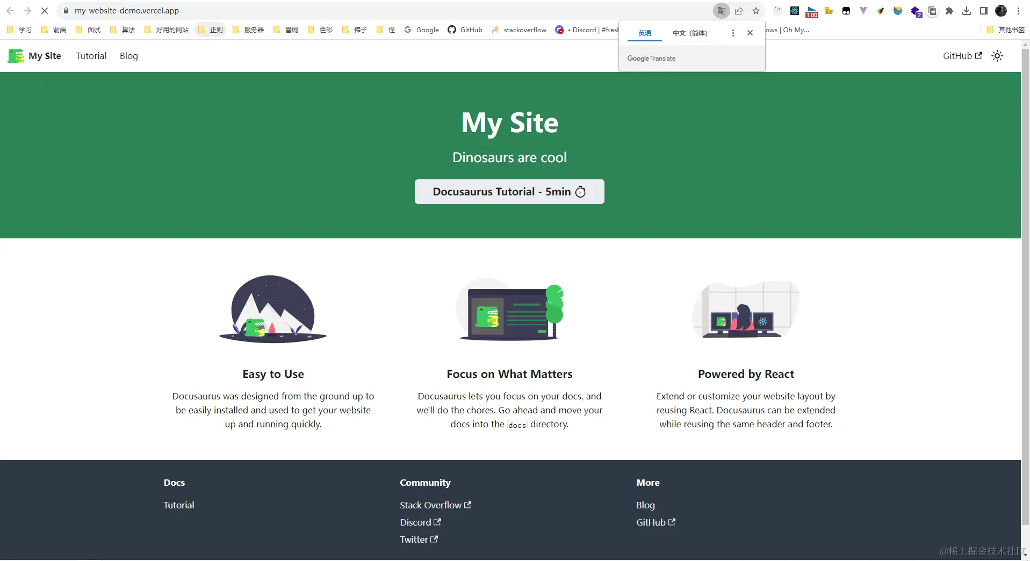Open the Blog navbar item
Screen dimensions: 1030x561
click(x=129, y=56)
